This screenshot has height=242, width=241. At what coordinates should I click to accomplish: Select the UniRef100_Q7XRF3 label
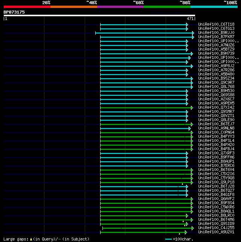tap(216, 153)
